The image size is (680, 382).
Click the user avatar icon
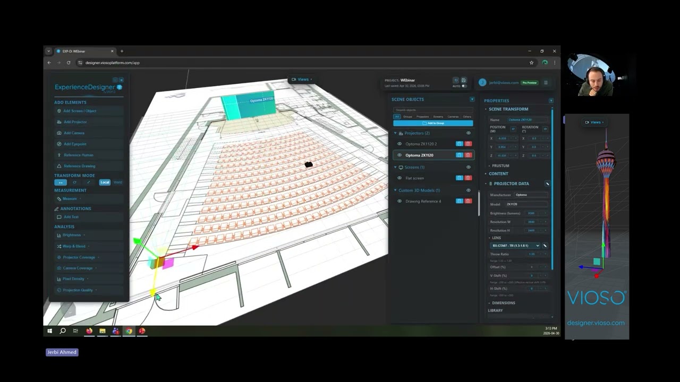point(482,82)
